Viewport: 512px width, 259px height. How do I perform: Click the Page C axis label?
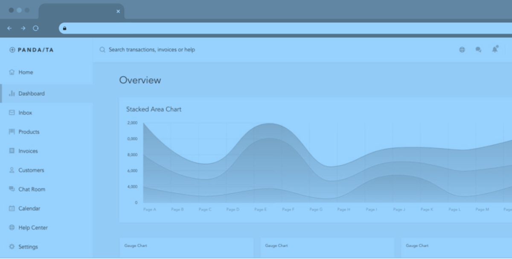coord(205,210)
